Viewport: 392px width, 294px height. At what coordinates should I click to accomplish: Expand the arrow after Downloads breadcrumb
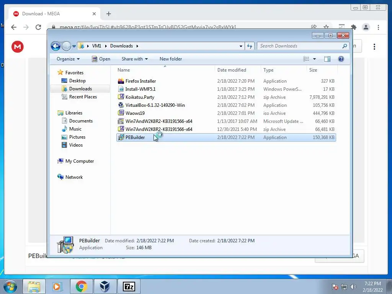[137, 46]
